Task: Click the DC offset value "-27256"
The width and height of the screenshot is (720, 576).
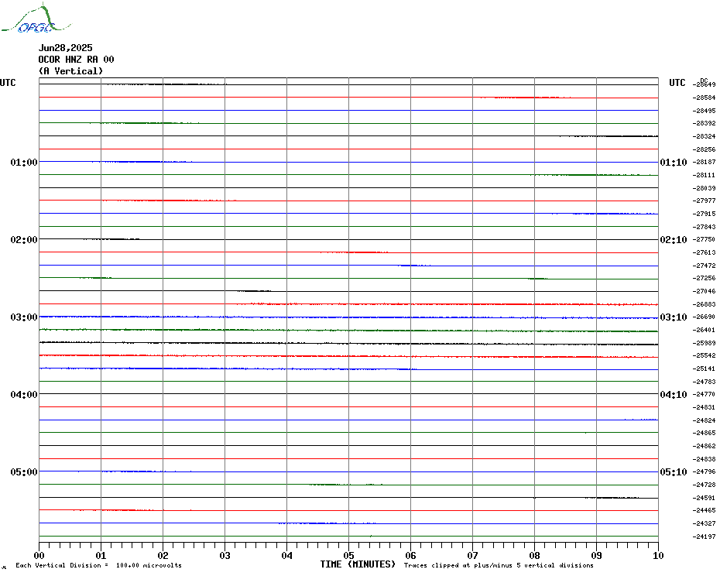Action: click(705, 279)
